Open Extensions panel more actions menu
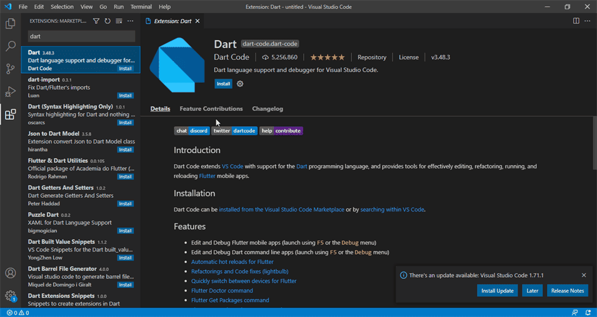597x317 pixels. pyautogui.click(x=130, y=21)
